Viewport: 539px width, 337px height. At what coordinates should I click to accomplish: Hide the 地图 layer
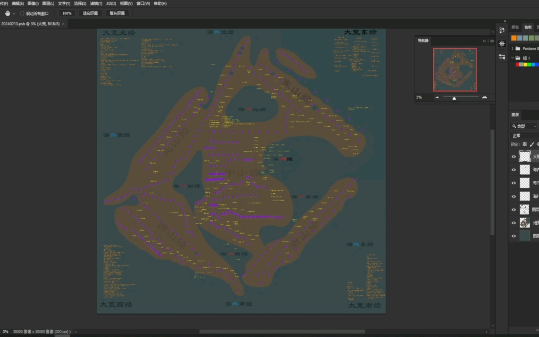[514, 223]
